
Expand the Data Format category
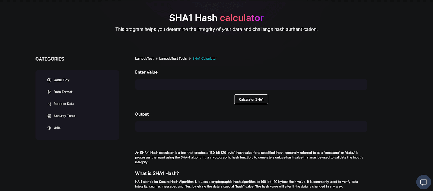coord(63,92)
